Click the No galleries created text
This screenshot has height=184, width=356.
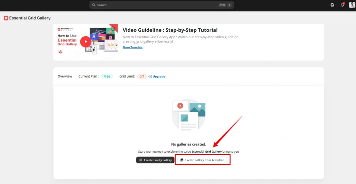tap(188, 144)
